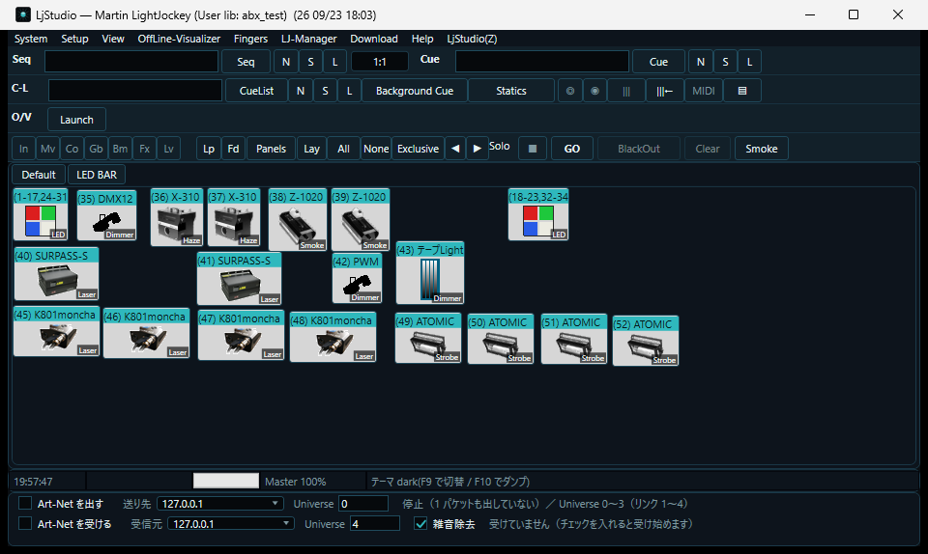Screen dimensions: 928x554
Task: Select the (46) K801moncha laser
Action: tap(146, 333)
